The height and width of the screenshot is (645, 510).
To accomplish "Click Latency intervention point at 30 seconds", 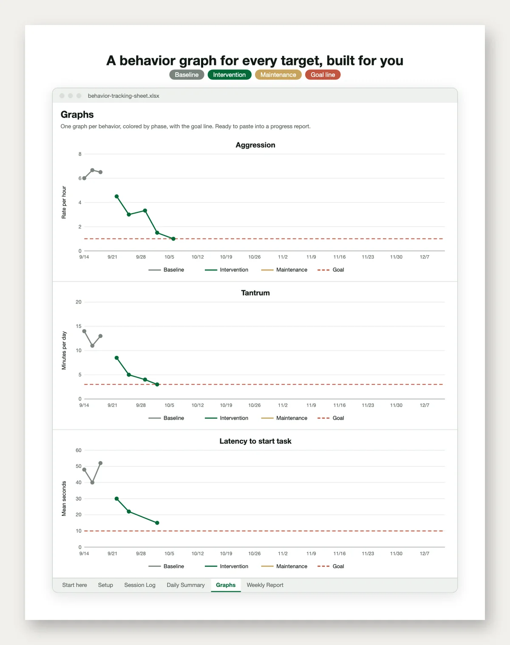I will tap(116, 499).
